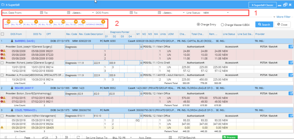Click error icon on CPT 81000 line
Viewport: 294px width, 139px height.
(x=2, y=58)
